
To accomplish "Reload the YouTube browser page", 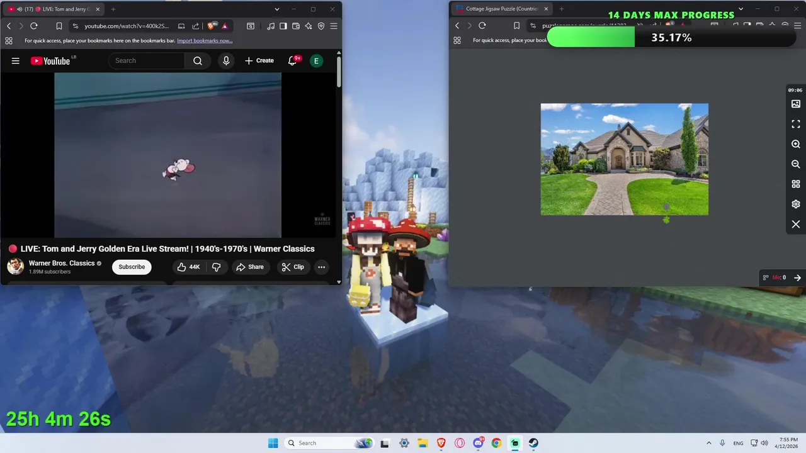I will click(34, 26).
